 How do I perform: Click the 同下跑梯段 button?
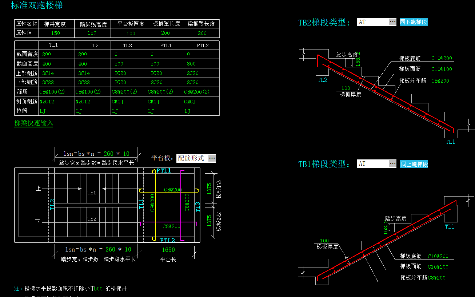coord(414,22)
